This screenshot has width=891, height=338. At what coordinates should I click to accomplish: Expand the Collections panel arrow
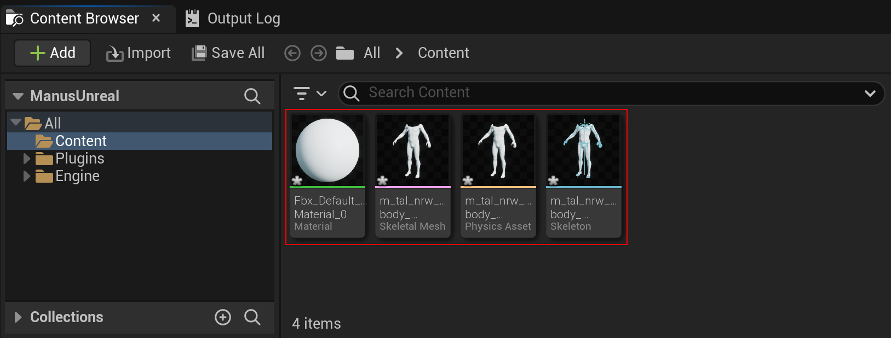(18, 317)
